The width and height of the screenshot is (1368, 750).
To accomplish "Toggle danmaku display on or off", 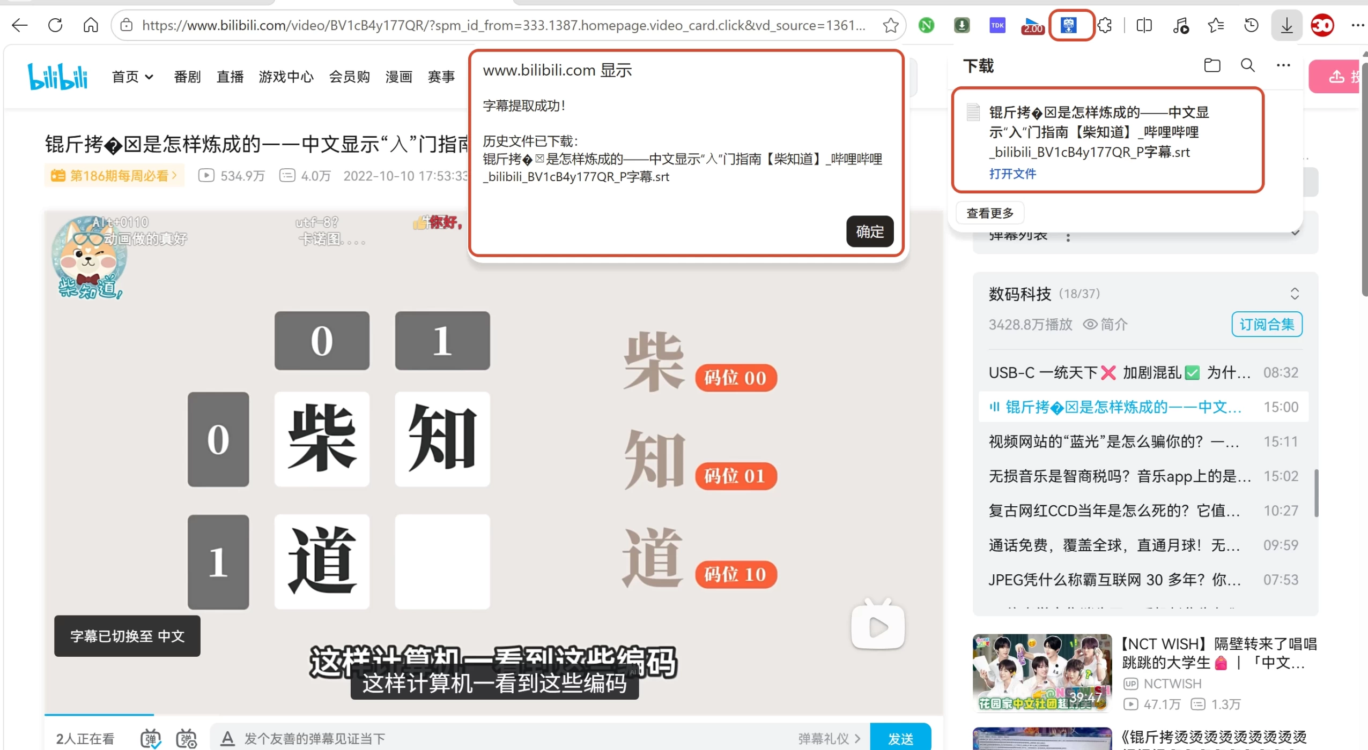I will point(151,739).
